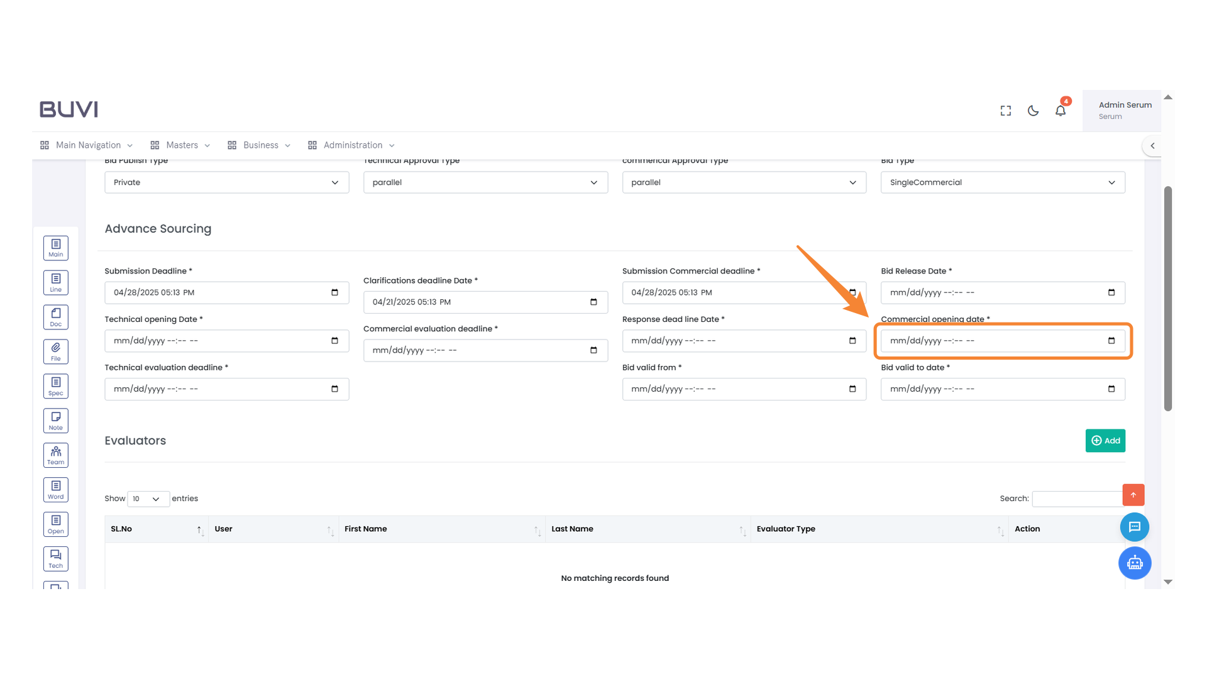This screenshot has width=1207, height=679.
Task: Click the red scroll-to-top arrow button
Action: 1133,495
